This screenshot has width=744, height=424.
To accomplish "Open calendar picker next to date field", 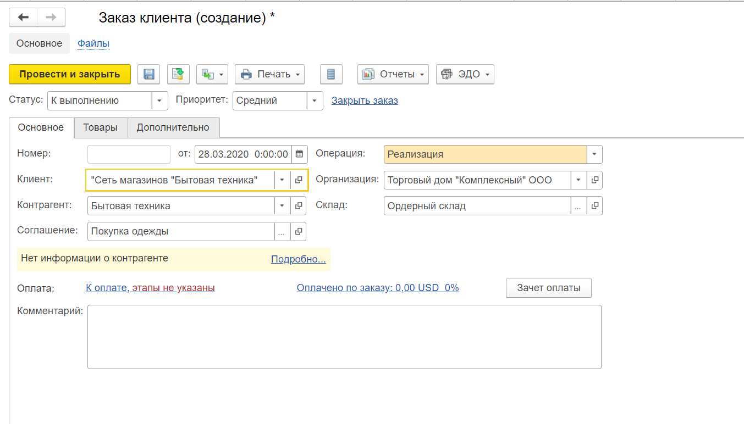I will (x=299, y=154).
